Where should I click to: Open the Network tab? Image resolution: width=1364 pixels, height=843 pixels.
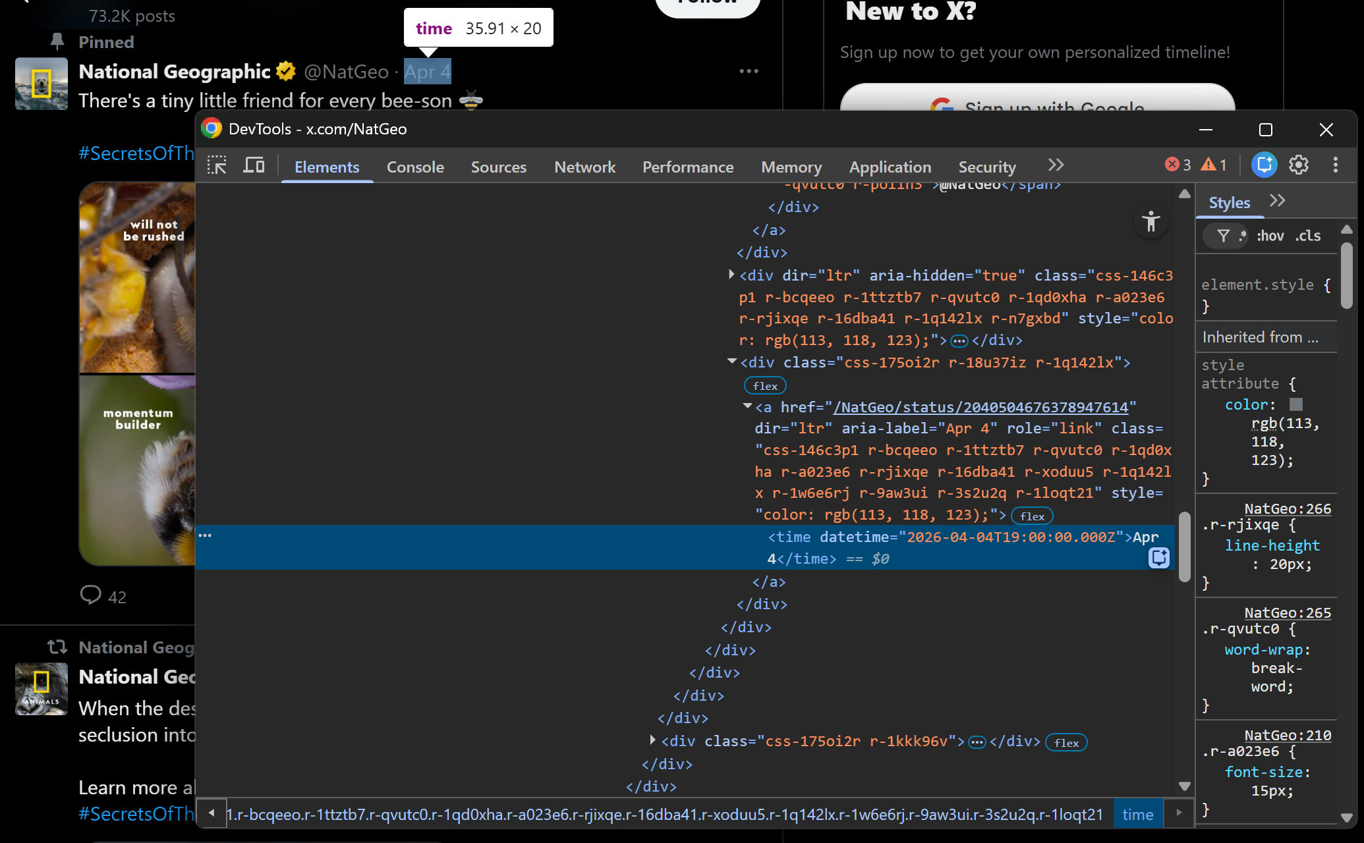point(584,167)
